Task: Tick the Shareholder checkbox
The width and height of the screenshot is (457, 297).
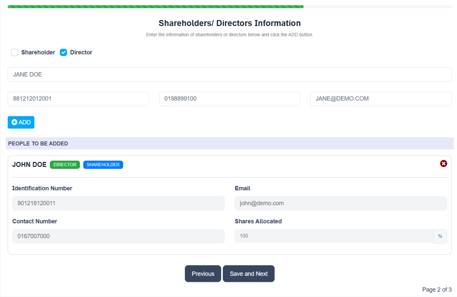Action: pyautogui.click(x=15, y=52)
